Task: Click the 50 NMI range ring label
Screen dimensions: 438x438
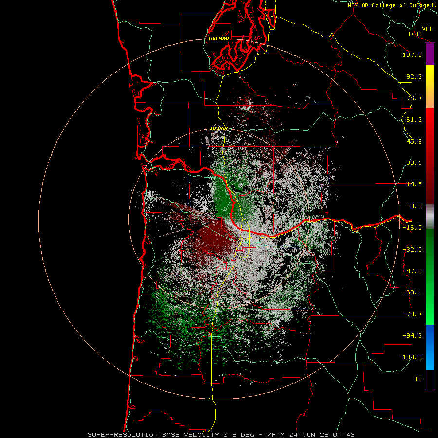Action: tap(219, 129)
